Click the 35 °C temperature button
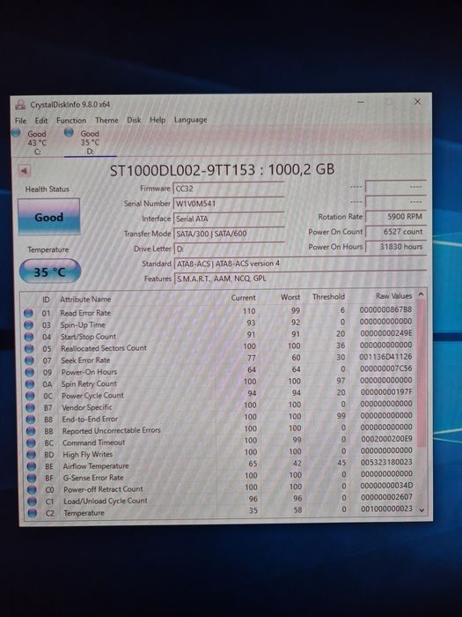 [50, 271]
